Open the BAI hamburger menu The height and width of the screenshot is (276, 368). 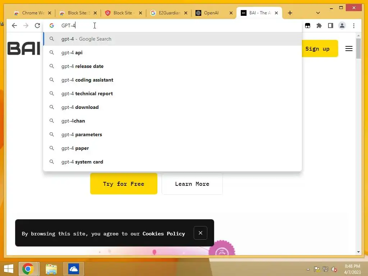pos(349,49)
